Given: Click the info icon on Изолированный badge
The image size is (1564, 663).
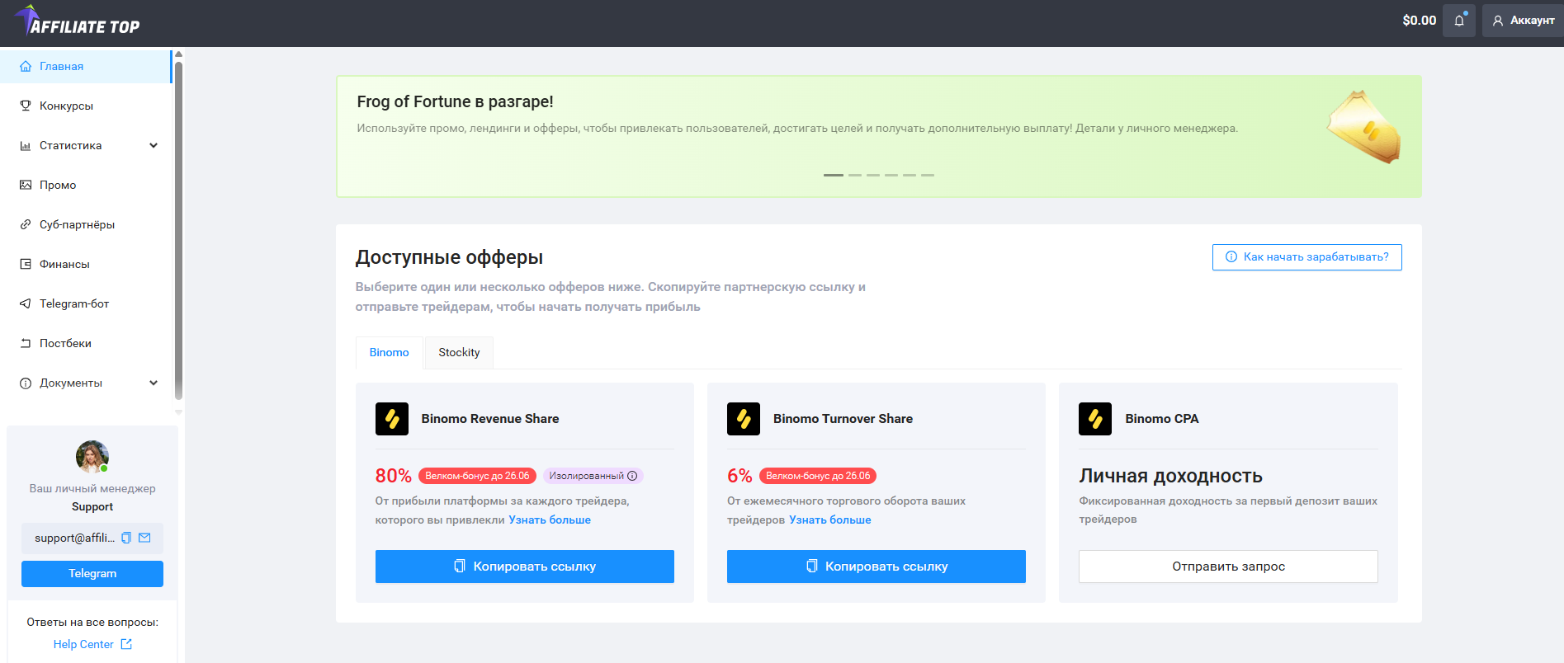Looking at the screenshot, I should (632, 476).
